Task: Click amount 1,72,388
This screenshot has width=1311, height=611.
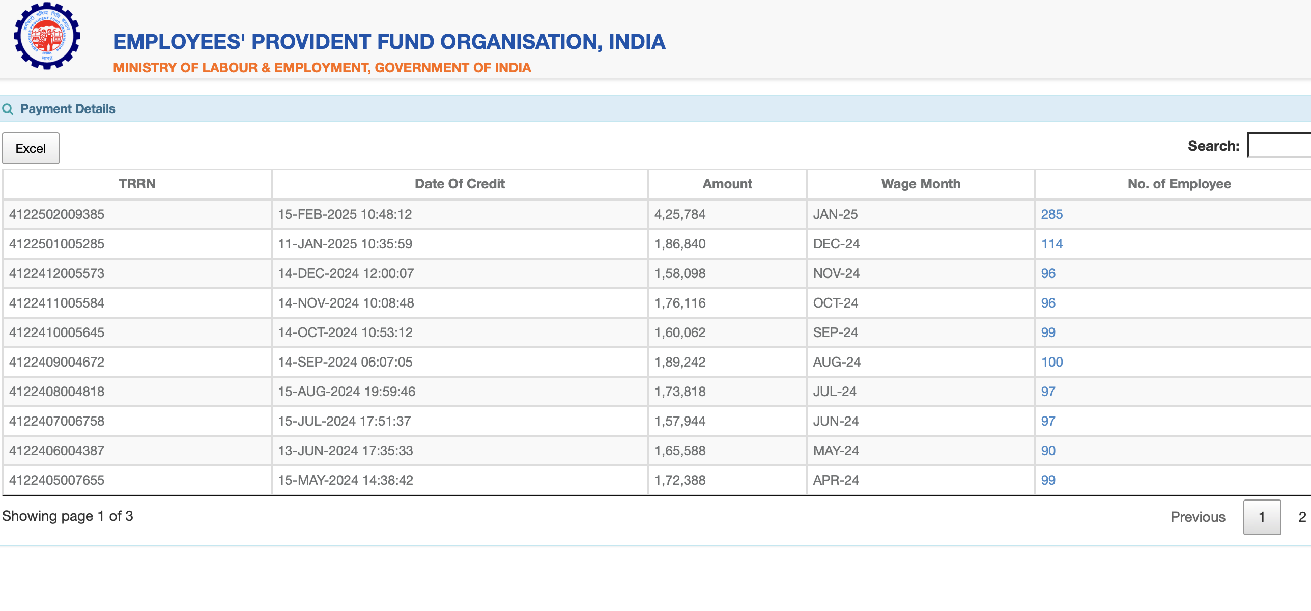Action: [679, 480]
